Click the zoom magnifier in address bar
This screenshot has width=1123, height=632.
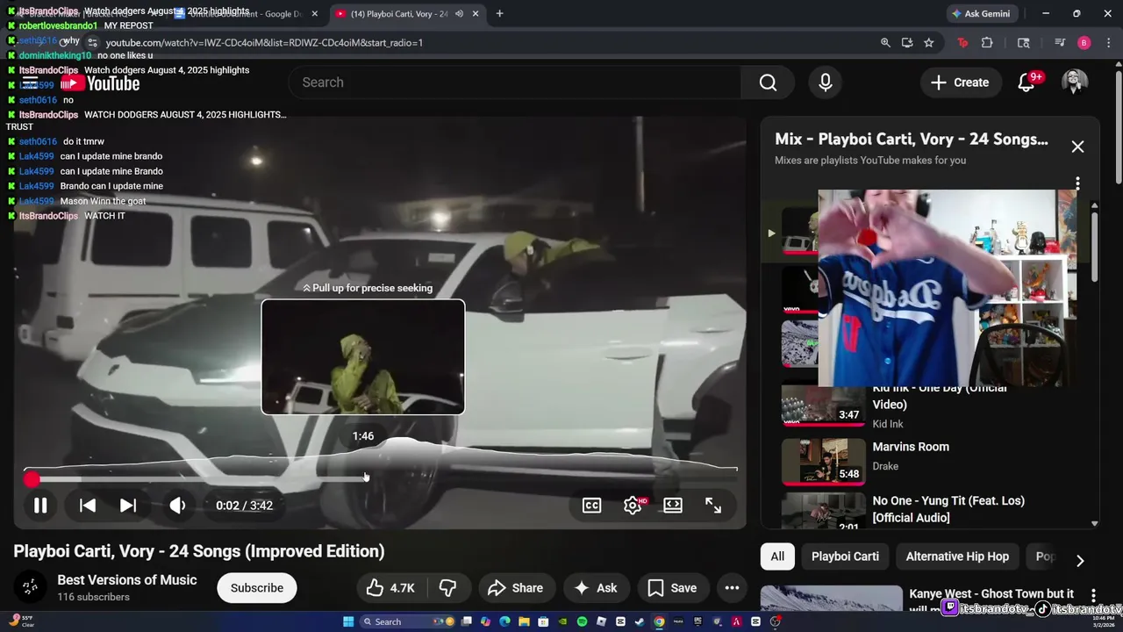coord(885,42)
